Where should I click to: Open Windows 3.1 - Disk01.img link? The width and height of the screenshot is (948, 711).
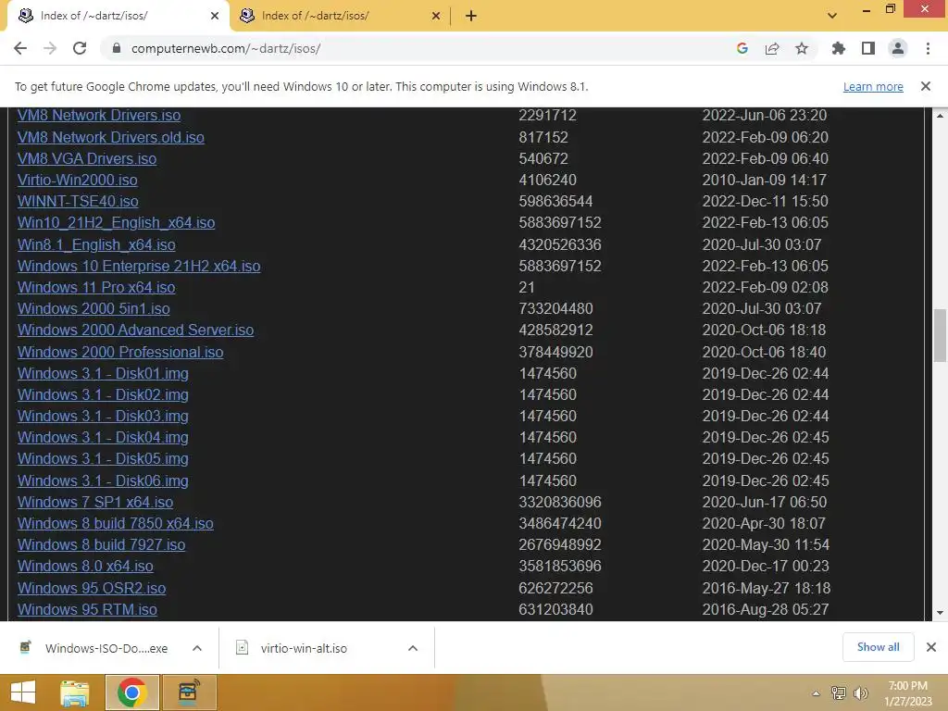click(x=103, y=374)
